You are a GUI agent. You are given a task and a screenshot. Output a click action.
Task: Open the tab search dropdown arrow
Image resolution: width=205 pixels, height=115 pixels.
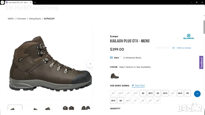[2, 2]
